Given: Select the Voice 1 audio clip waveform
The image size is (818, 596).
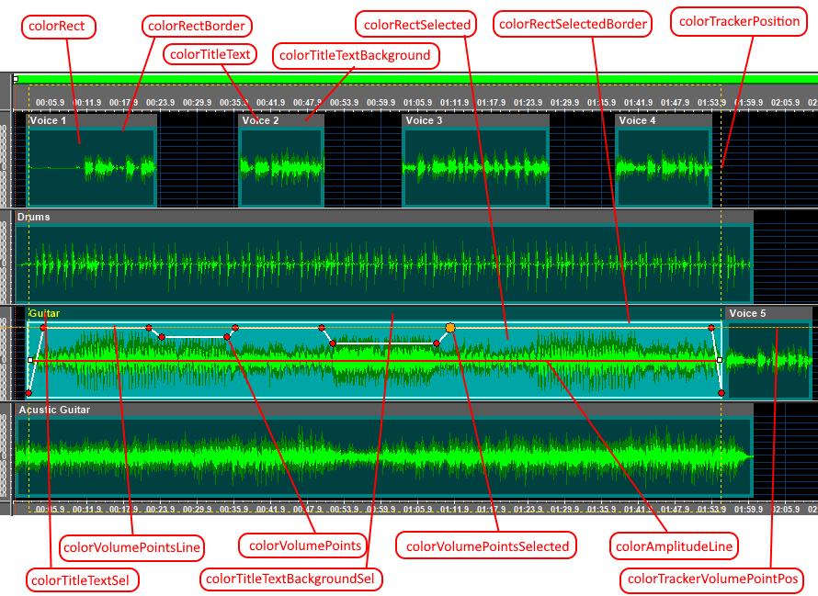Looking at the screenshot, I should 92,167.
